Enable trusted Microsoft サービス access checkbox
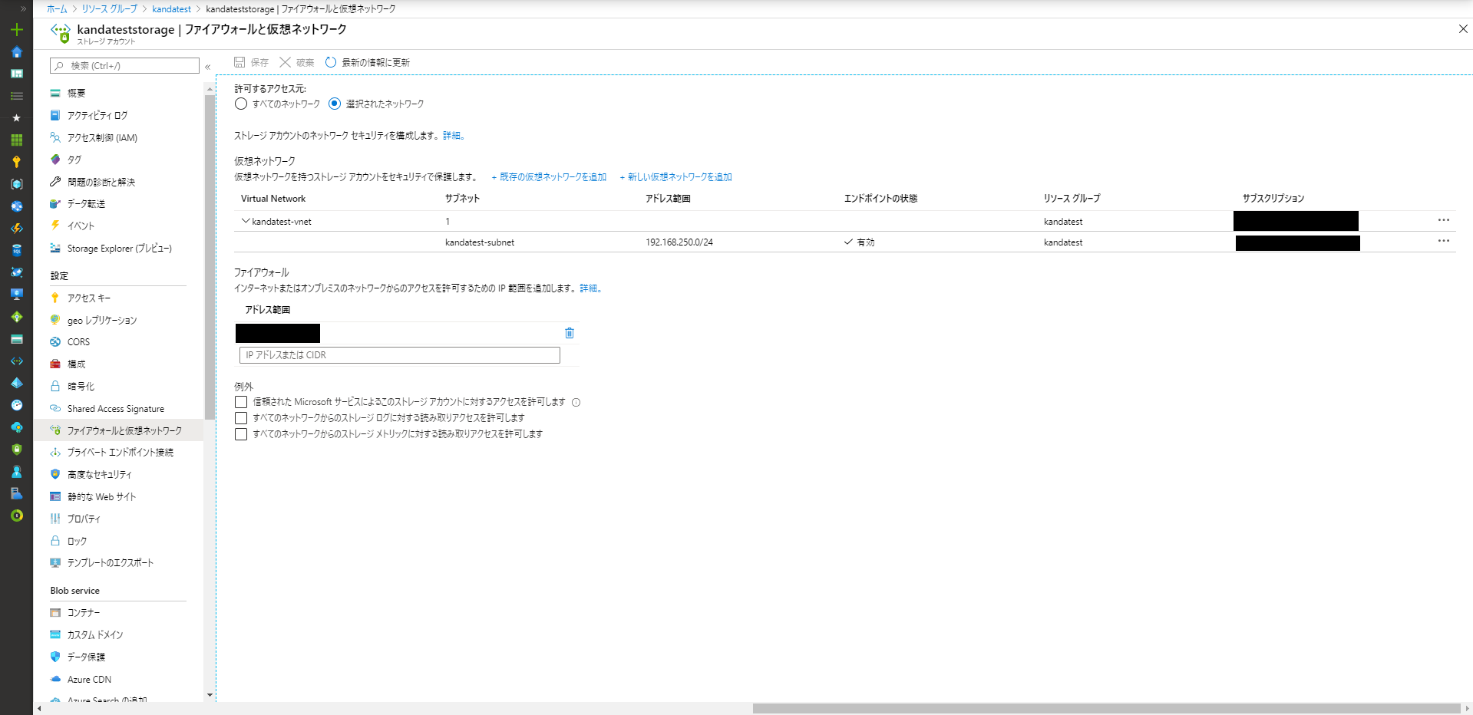 [x=241, y=402]
